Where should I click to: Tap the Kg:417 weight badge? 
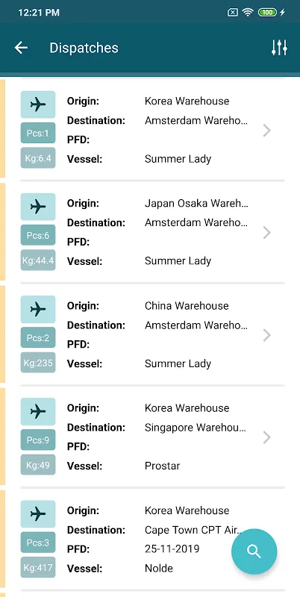[38, 567]
